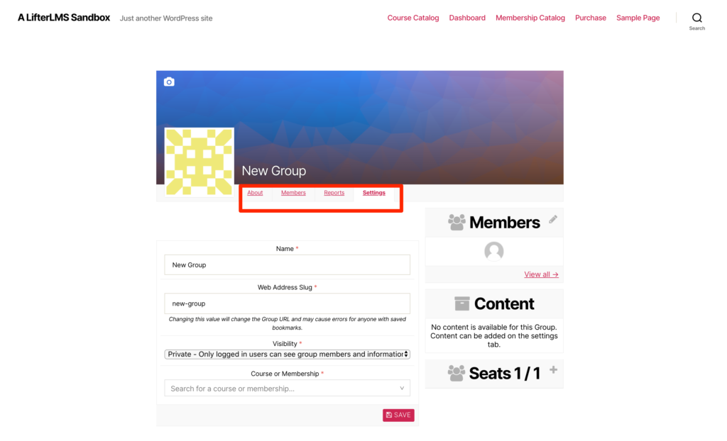The height and width of the screenshot is (441, 727).
Task: Click the yellow group avatar image
Action: click(x=199, y=162)
